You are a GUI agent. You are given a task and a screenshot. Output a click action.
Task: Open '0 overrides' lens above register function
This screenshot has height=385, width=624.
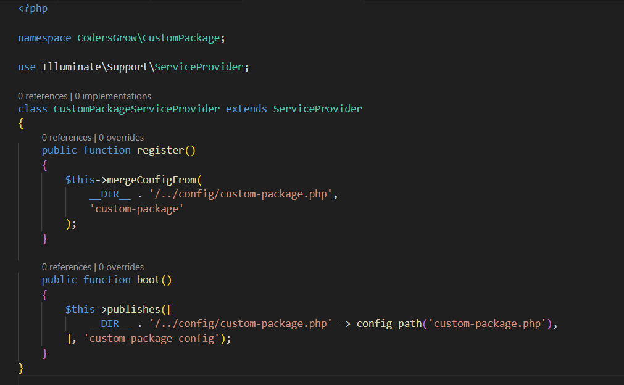122,138
